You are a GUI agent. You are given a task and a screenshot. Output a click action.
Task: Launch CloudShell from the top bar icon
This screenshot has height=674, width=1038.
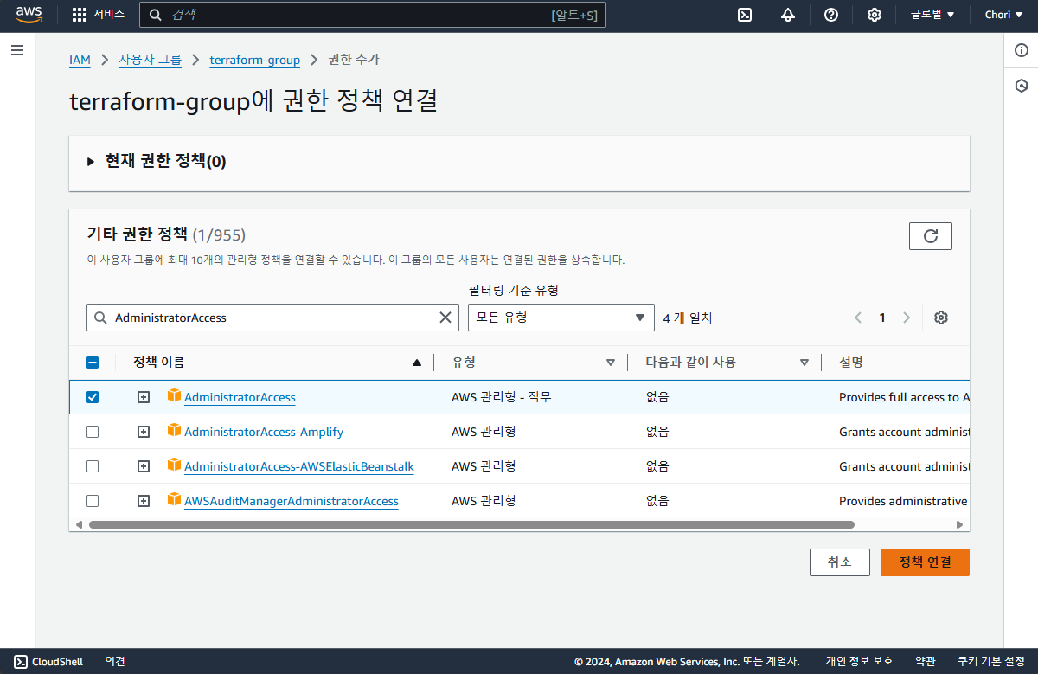point(744,15)
